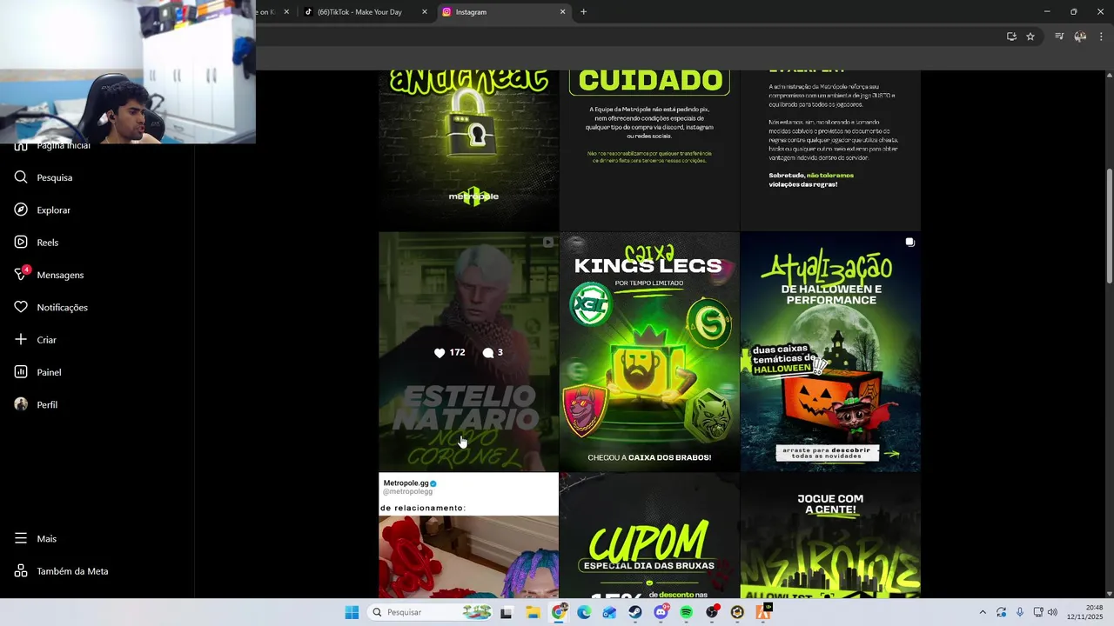Image resolution: width=1114 pixels, height=626 pixels.
Task: Bookmark this page with the star
Action: (1030, 37)
